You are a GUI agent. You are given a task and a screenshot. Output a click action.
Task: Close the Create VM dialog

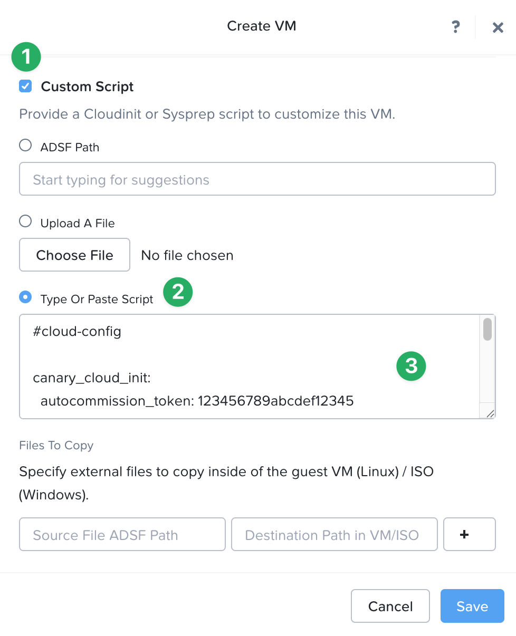(498, 27)
